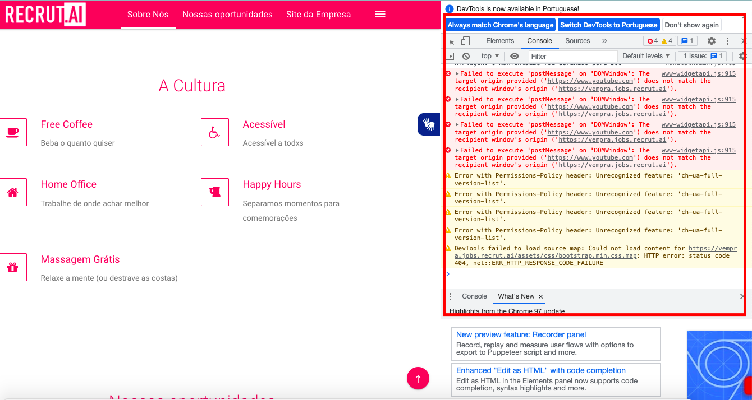This screenshot has width=752, height=400.
Task: Activate the inspect element picker tool
Action: point(451,41)
